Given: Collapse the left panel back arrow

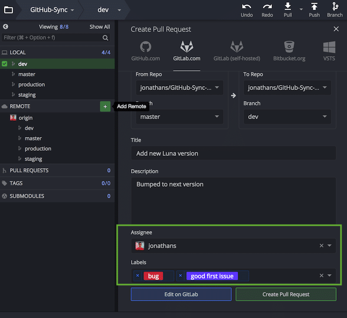Looking at the screenshot, I should [x=6, y=27].
